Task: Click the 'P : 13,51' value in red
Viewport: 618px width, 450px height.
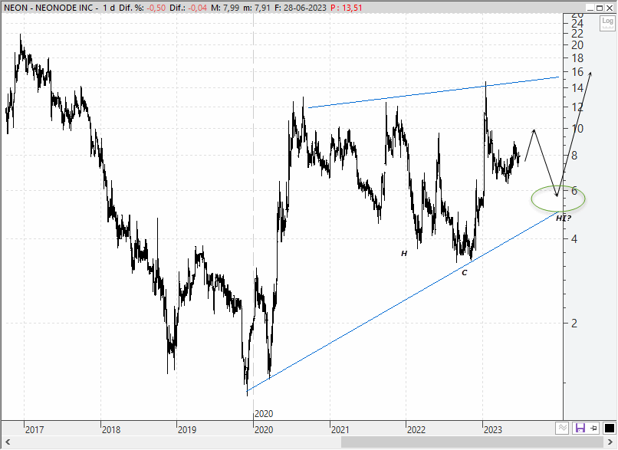Action: coord(346,8)
